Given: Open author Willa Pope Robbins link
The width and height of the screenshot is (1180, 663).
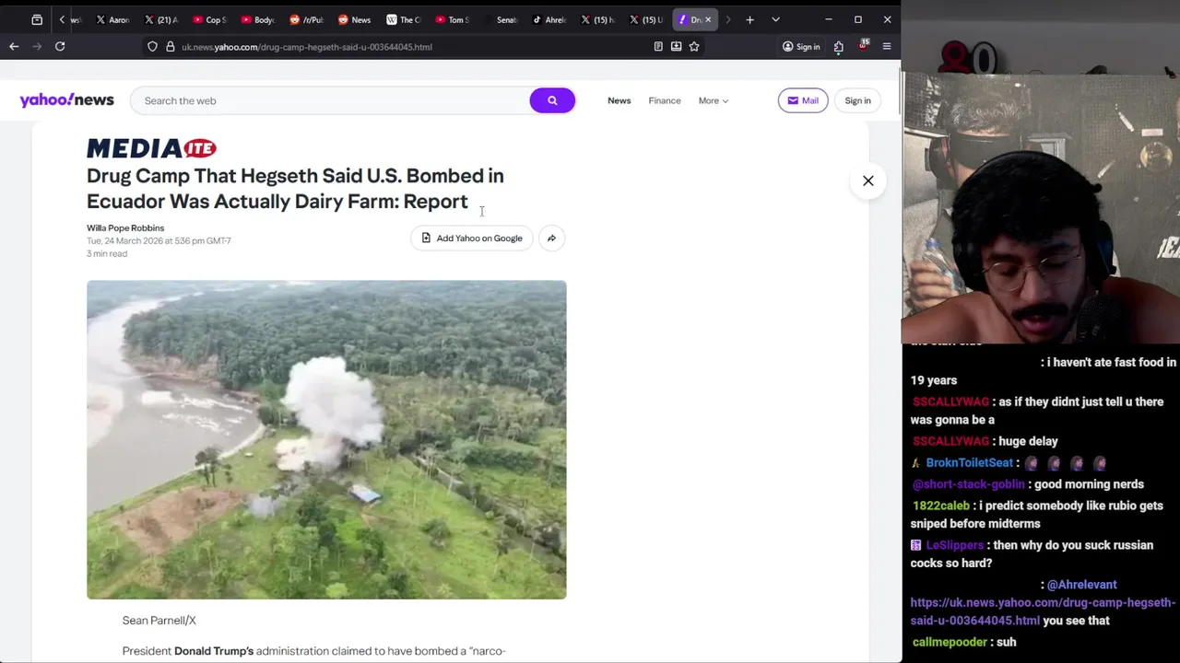Looking at the screenshot, I should click(125, 227).
